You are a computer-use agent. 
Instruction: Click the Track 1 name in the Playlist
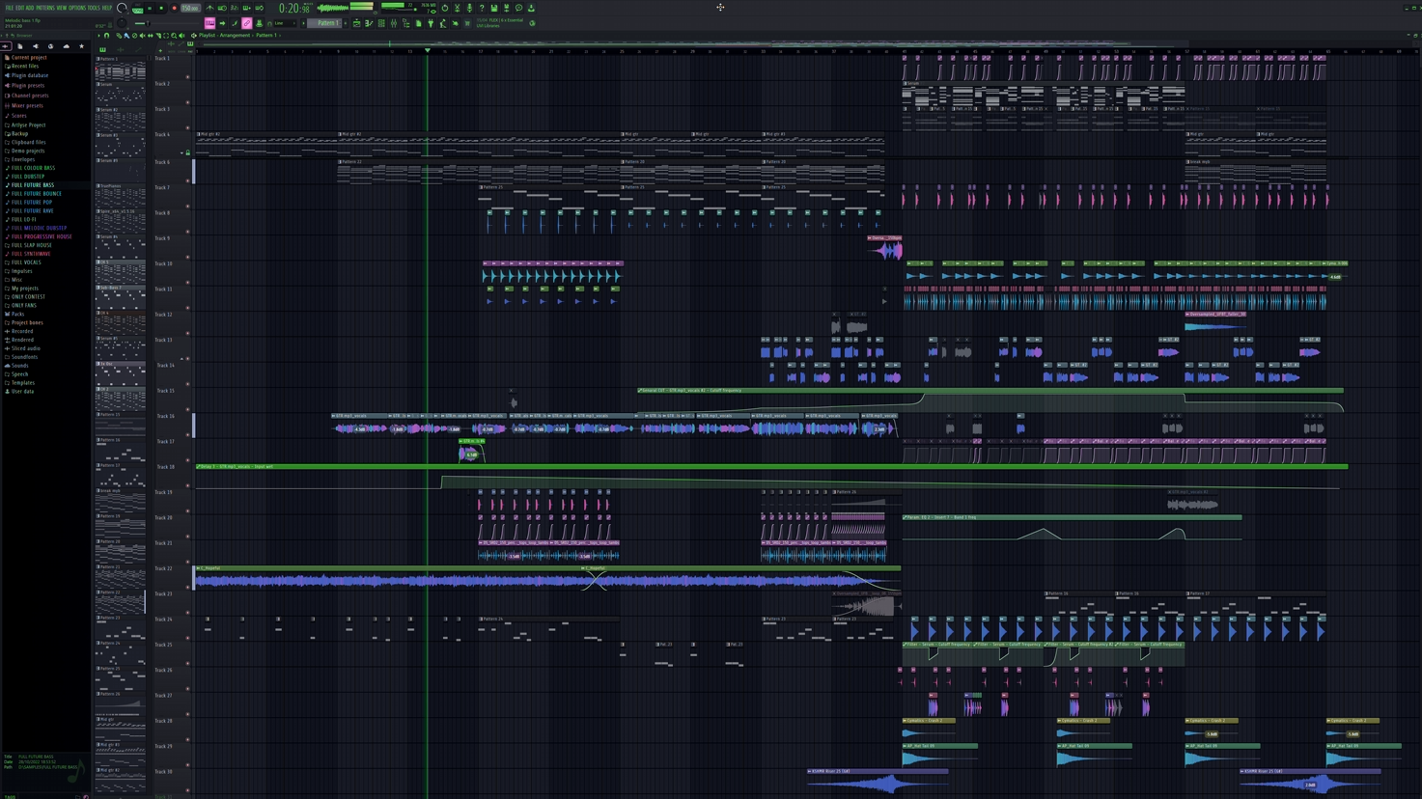[164, 58]
